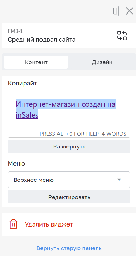136x256 pixels.
Task: Close the widget settings panel
Action: point(129,11)
